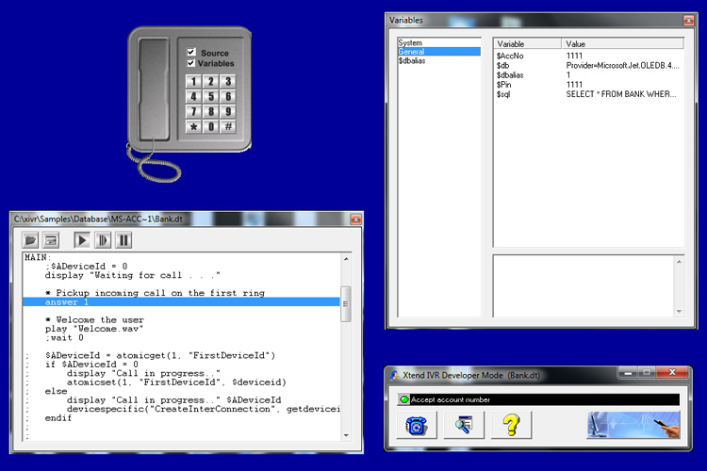Click the magnifier log icon in Xtend IVR

464,425
